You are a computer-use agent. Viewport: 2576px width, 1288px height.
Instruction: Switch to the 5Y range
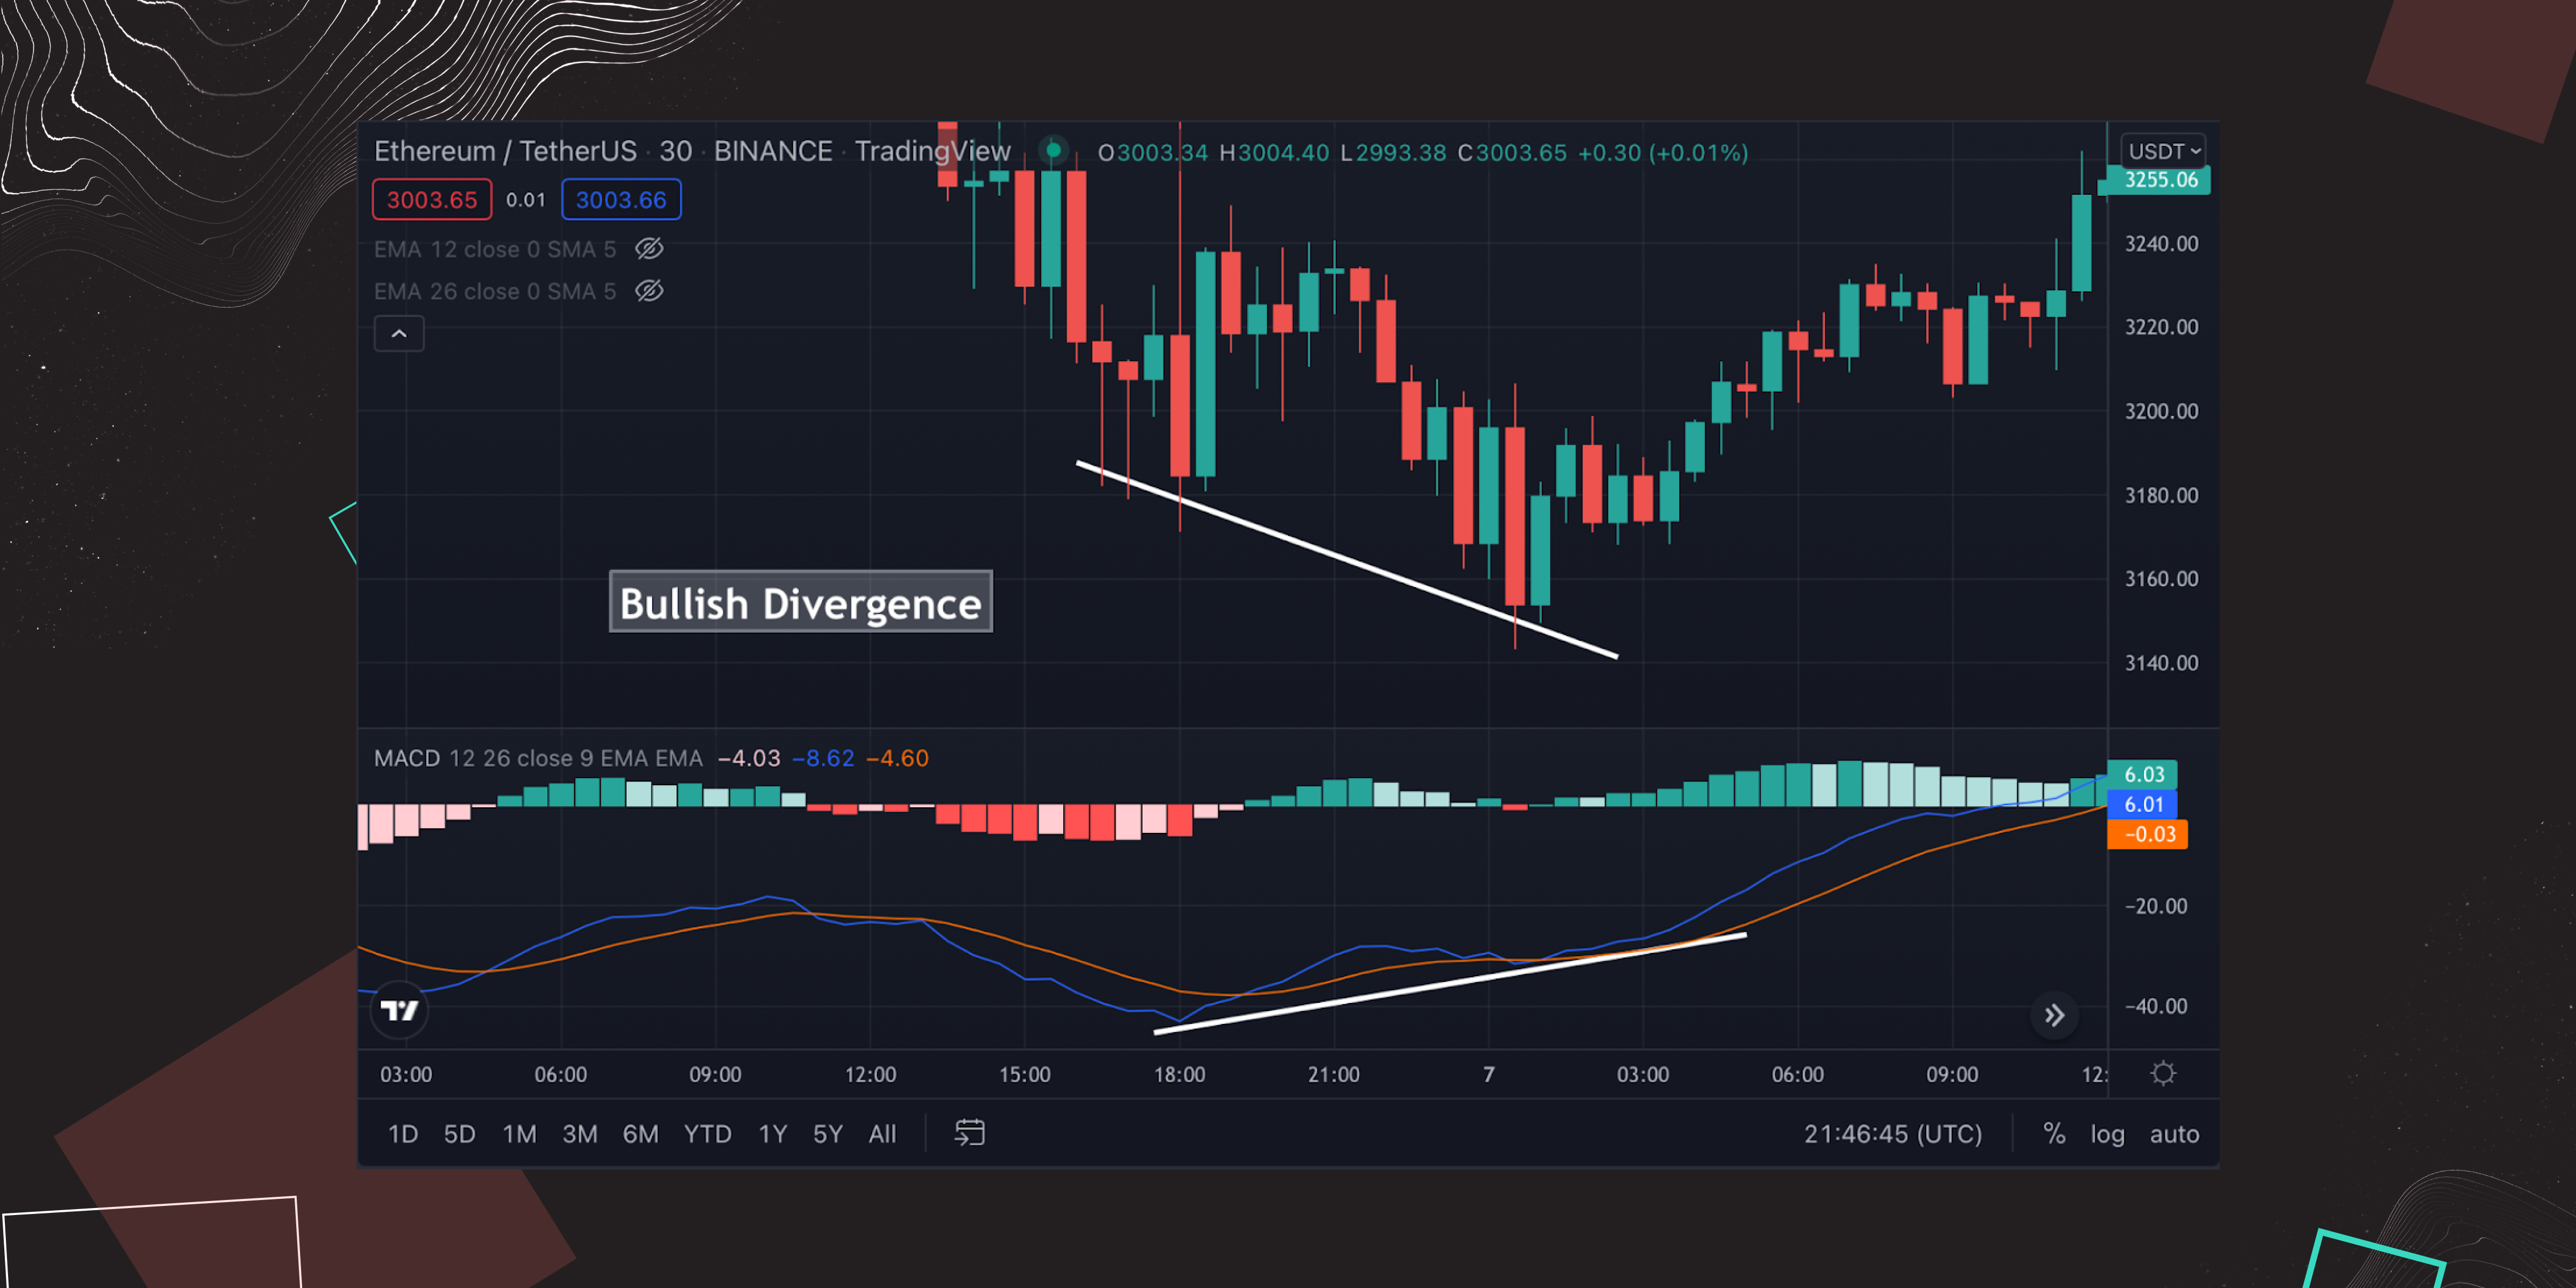[x=827, y=1134]
